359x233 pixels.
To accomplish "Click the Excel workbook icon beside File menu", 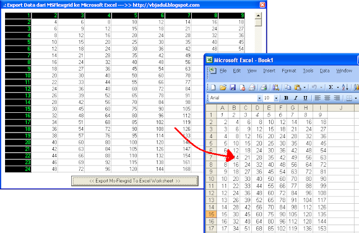I will (x=213, y=70).
